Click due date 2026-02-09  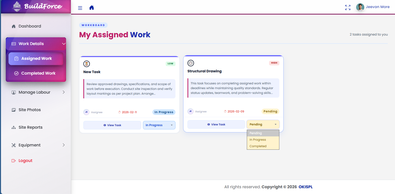(234, 111)
